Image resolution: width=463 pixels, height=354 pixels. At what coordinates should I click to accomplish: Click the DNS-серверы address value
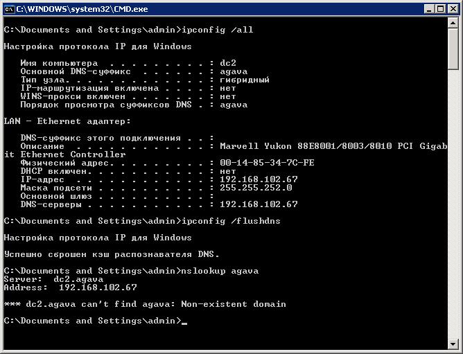coord(259,204)
